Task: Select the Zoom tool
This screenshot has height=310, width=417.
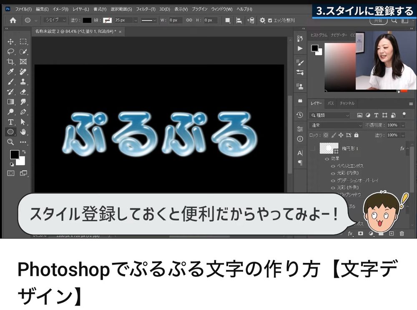Action: click(x=11, y=142)
